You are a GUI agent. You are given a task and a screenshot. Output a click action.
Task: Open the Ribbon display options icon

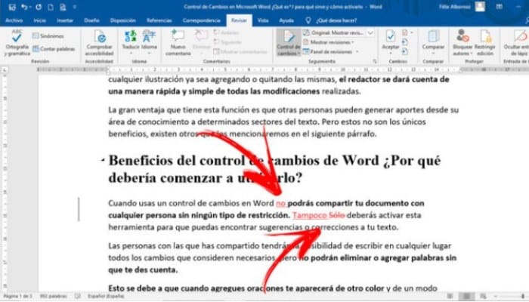tap(499, 7)
